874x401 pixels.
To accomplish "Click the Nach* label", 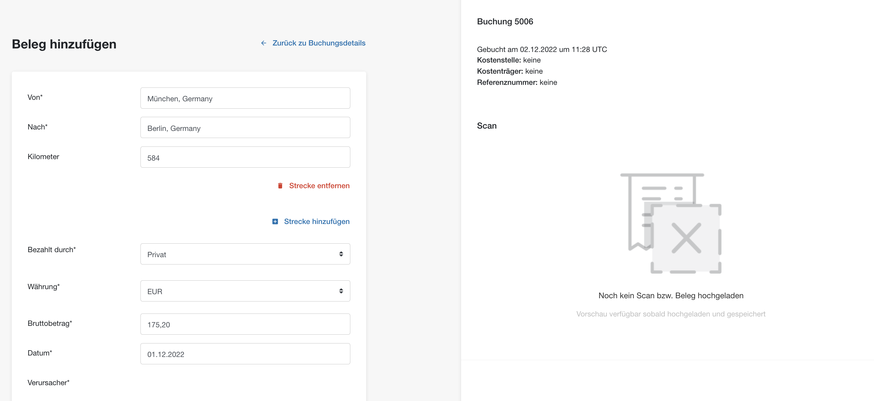I will (x=37, y=127).
